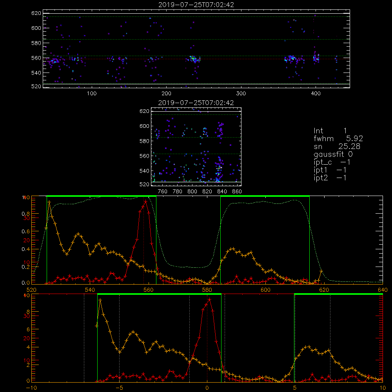Click the 100 x-axis label of top image
The image size is (392, 392).
click(92, 94)
